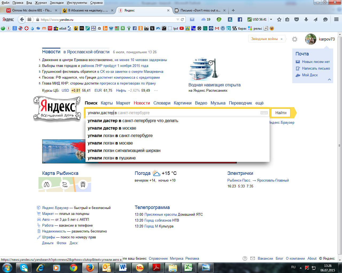The image size is (342, 273).
Task: Open Firefox in the Windows taskbar
Action: point(90,267)
